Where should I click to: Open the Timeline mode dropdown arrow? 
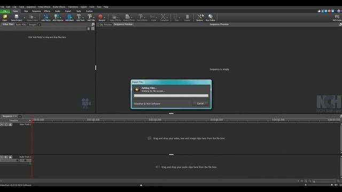point(30,121)
